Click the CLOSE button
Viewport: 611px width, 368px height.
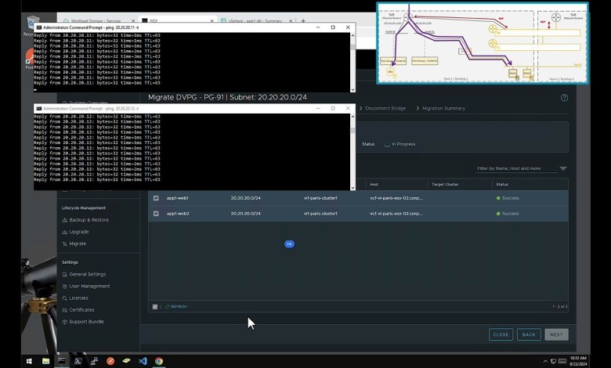pos(501,334)
